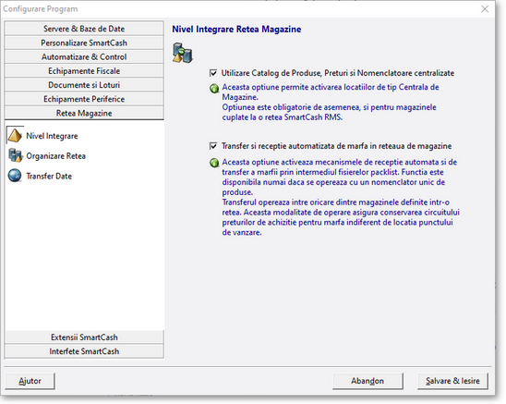Open the Transfer Date globe icon

pyautogui.click(x=15, y=176)
